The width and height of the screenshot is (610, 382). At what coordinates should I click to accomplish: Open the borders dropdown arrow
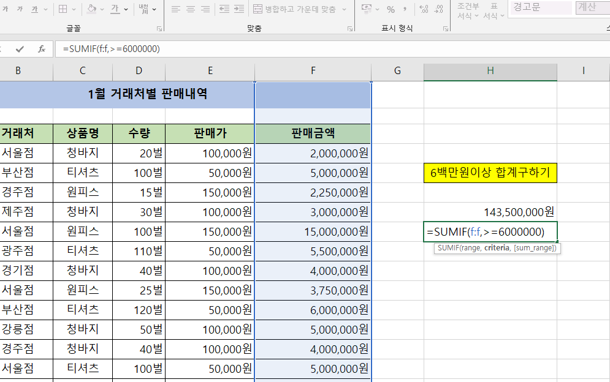[x=74, y=9]
